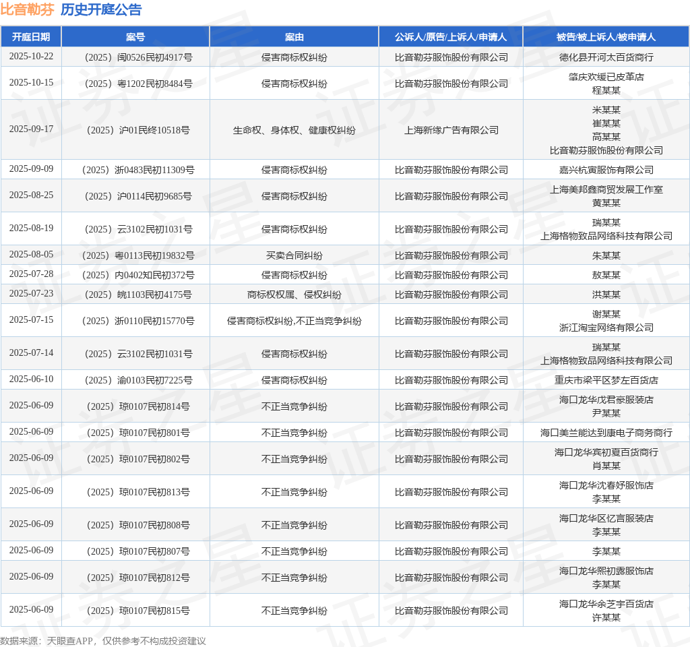Open case (2025)琼0107民初814号
This screenshot has height=647, width=690.
pyautogui.click(x=138, y=406)
